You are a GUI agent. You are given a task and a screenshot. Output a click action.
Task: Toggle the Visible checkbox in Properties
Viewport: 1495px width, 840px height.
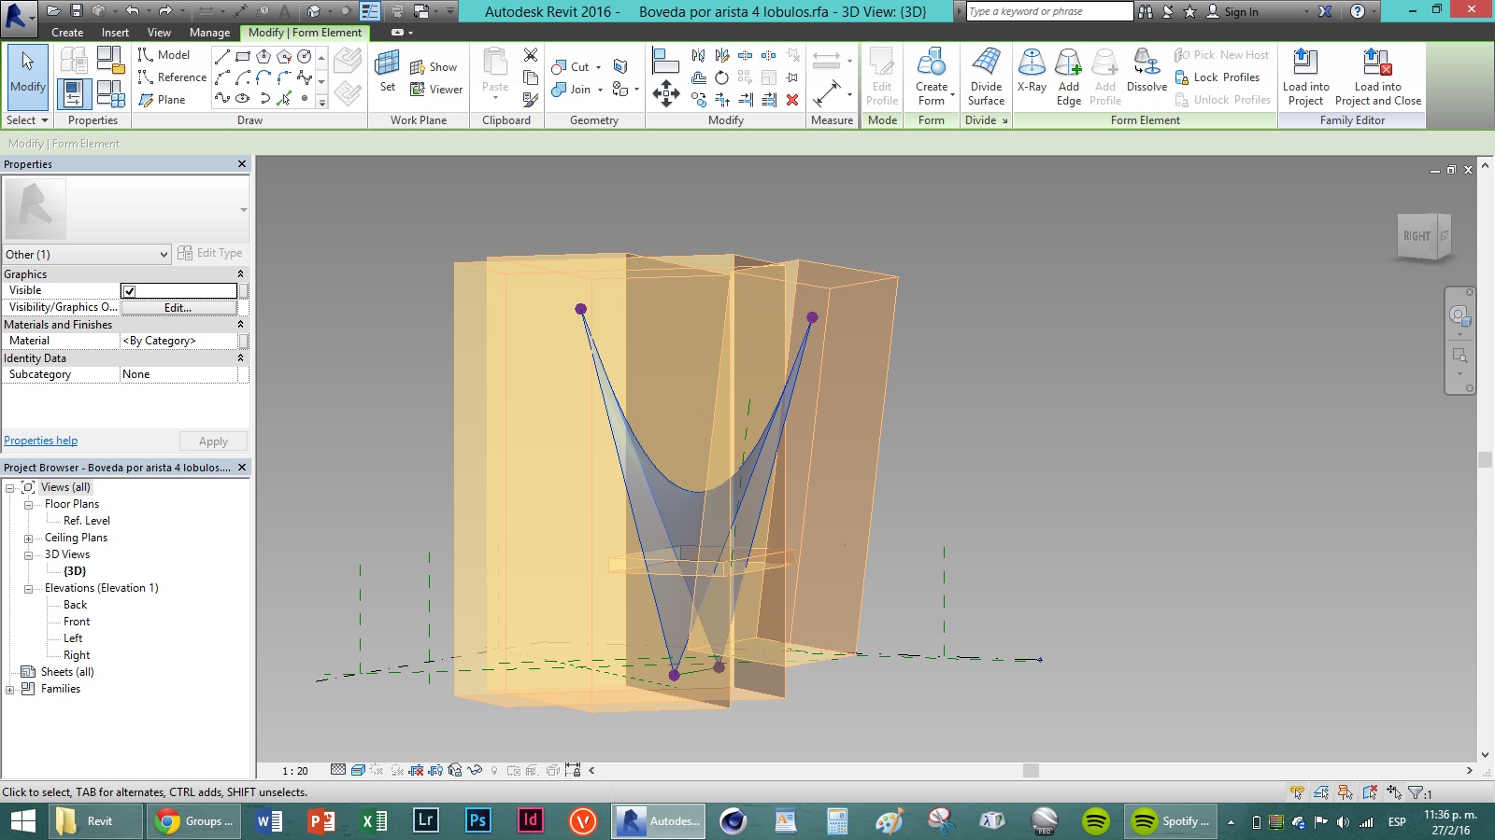coord(129,291)
